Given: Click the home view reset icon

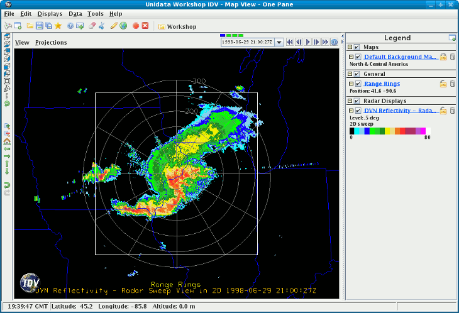Looking at the screenshot, I should [7, 141].
